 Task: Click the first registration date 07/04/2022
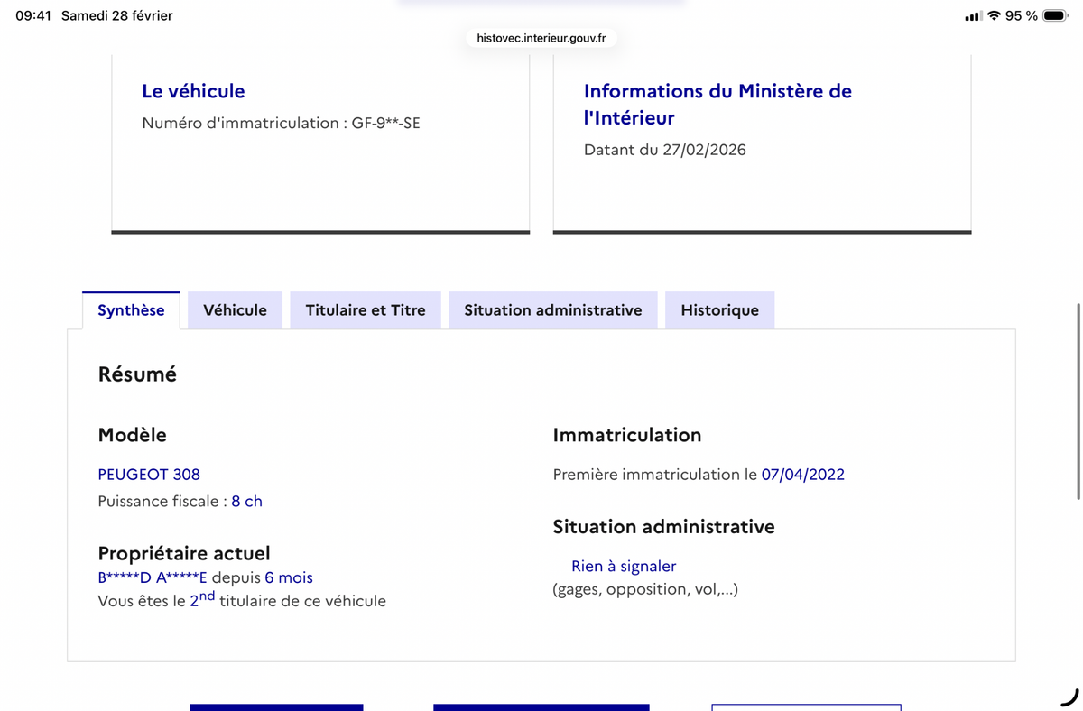click(x=803, y=475)
